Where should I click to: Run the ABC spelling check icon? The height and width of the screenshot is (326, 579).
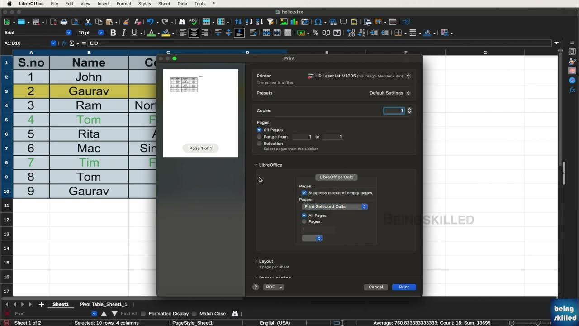point(193,22)
